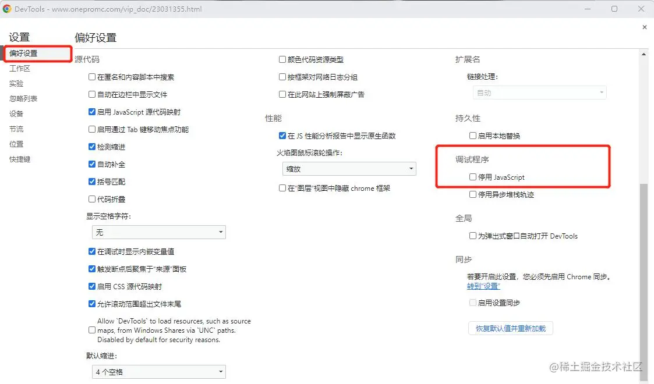Enable 在此网站上强制屏蔽广告 checkbox
The image size is (654, 384).
(282, 94)
